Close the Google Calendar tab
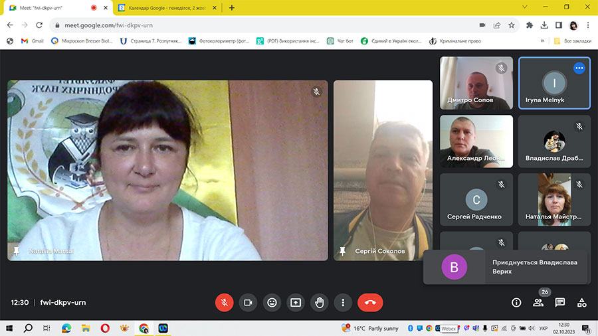598x336 pixels. (215, 7)
